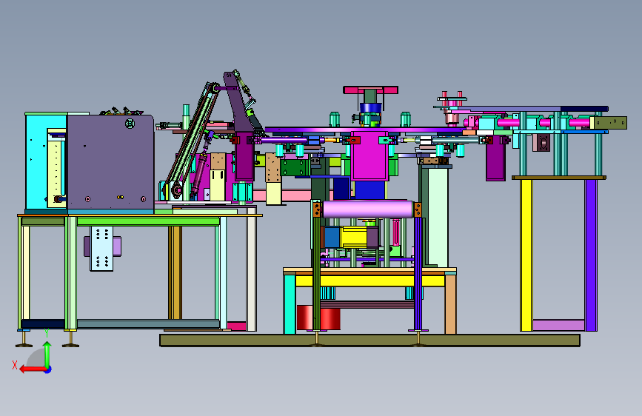Select the gold leg under left table
This screenshot has height=416, width=642.
pyautogui.click(x=175, y=272)
